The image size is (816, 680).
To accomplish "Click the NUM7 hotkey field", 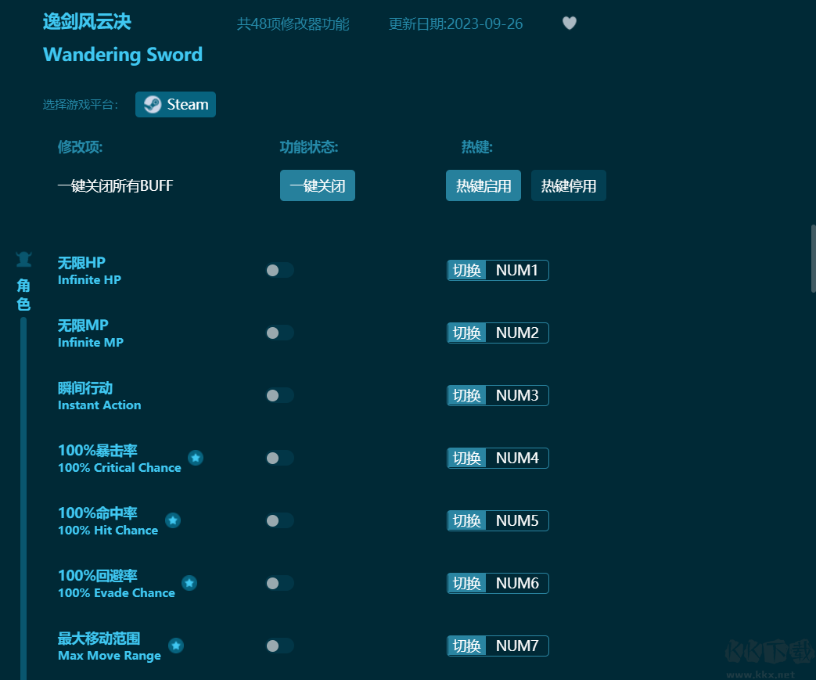I will [x=517, y=646].
